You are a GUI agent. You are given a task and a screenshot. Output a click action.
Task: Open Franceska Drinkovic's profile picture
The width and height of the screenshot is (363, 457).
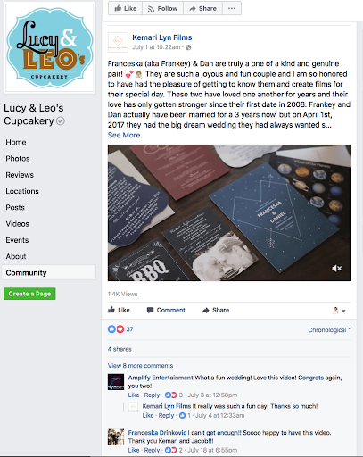[116, 436]
